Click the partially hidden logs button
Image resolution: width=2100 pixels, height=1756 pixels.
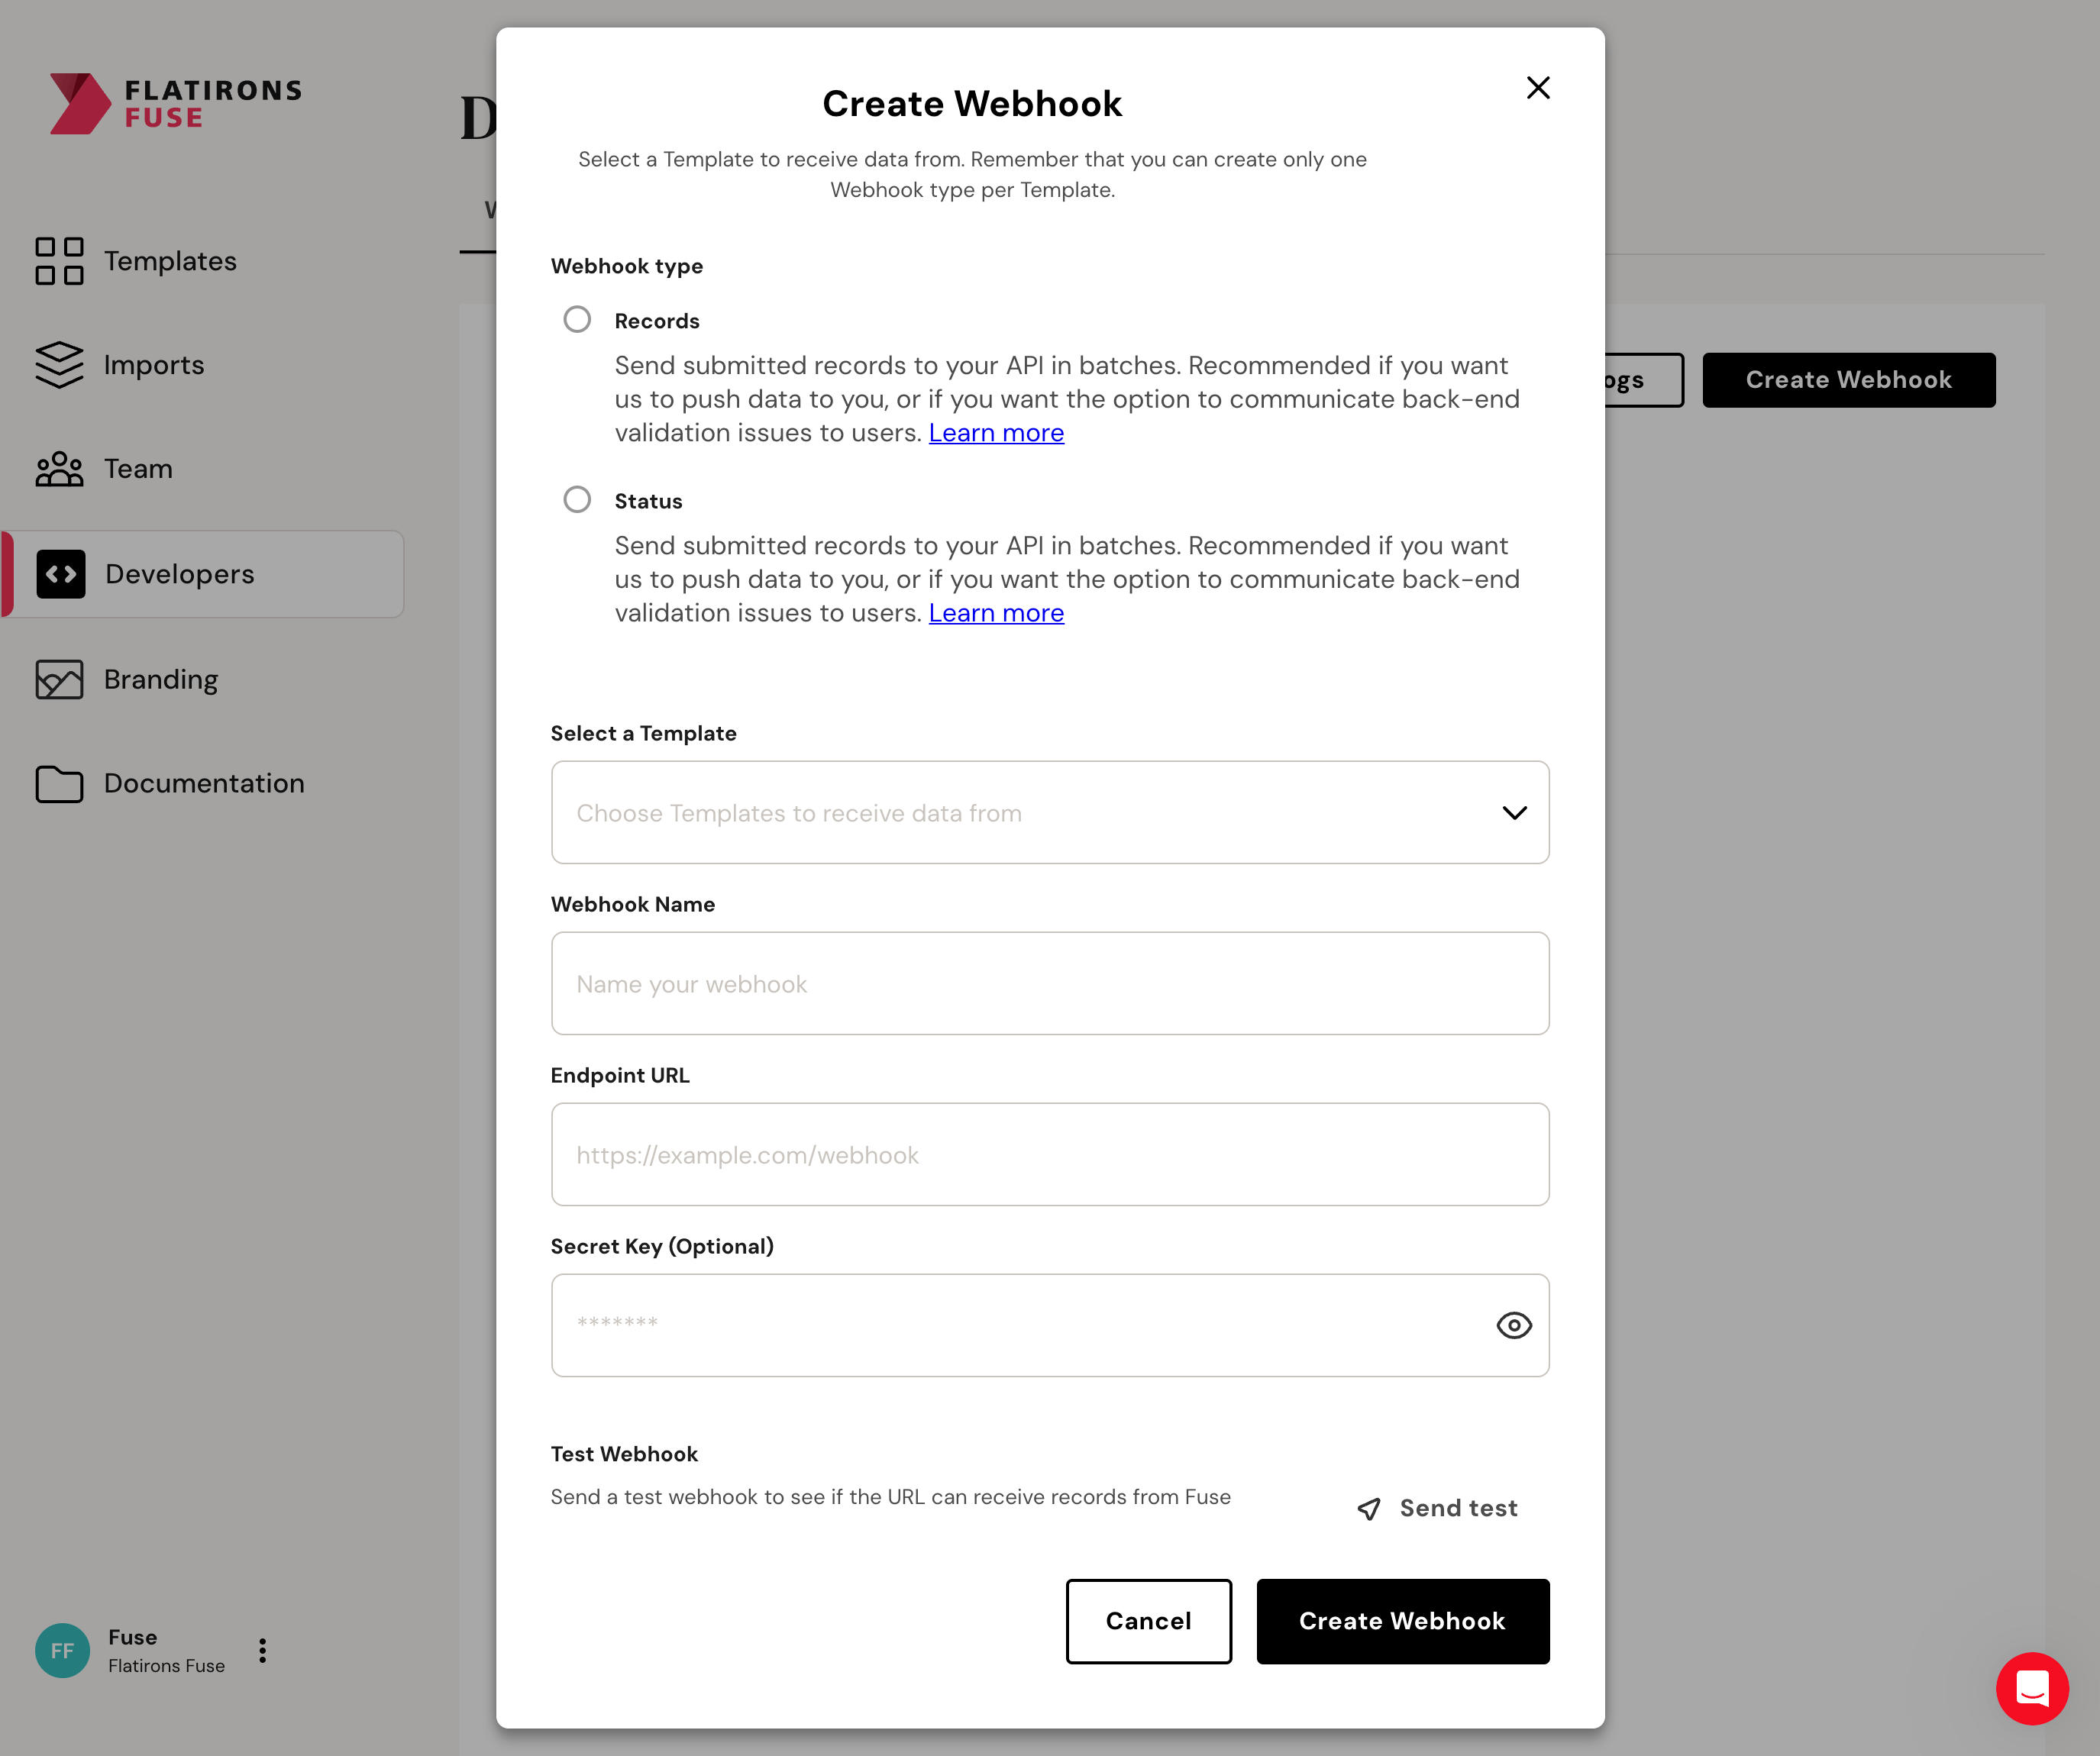point(1644,380)
